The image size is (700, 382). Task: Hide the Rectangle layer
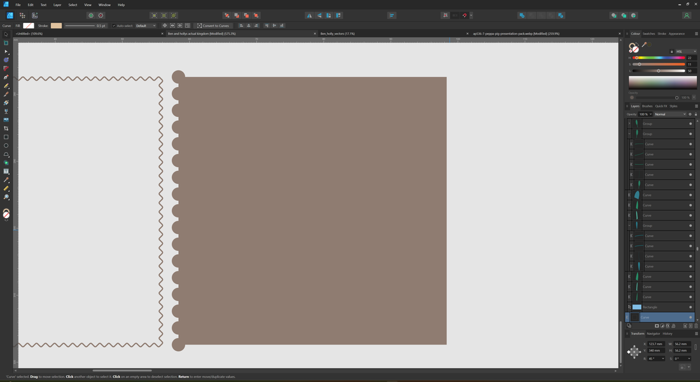[x=690, y=307]
